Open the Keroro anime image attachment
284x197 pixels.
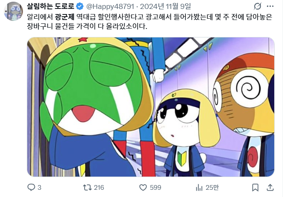pyautogui.click(x=151, y=107)
